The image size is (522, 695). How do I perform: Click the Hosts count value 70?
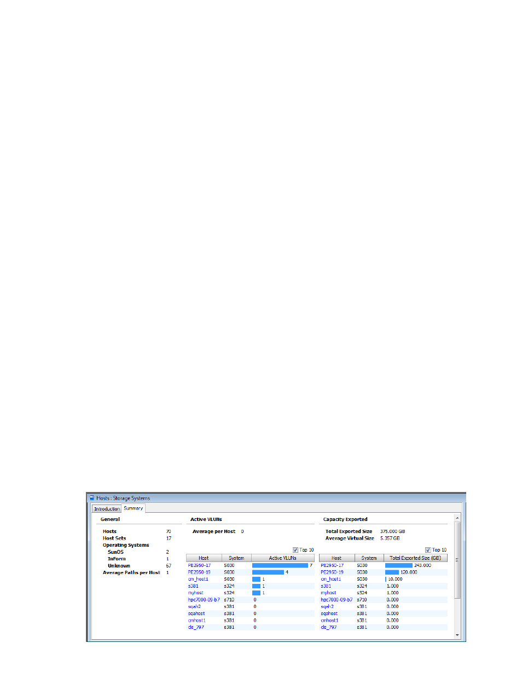click(x=169, y=531)
